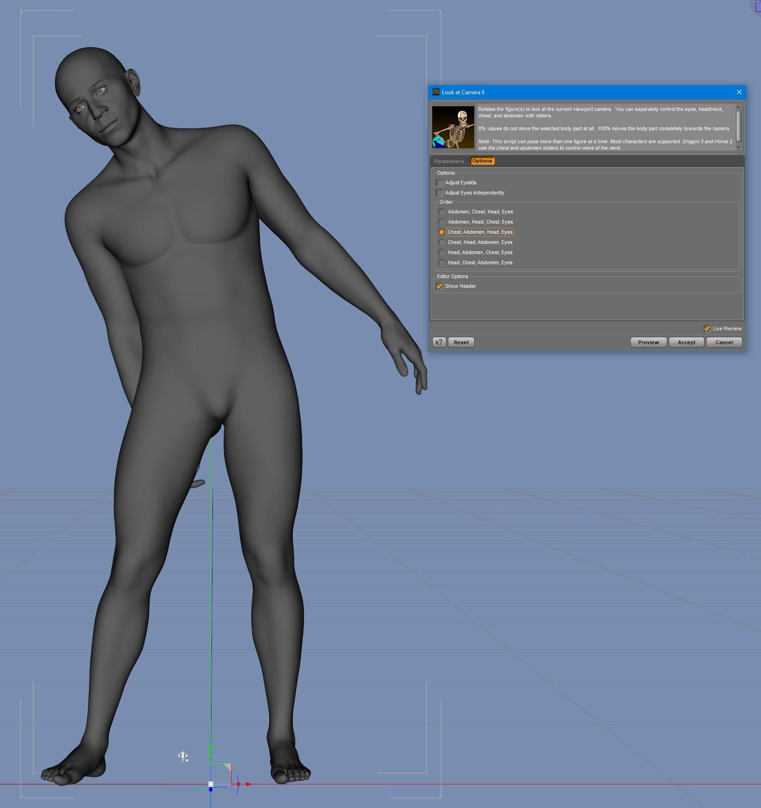Click the skeleton thumbnail in the header
Screen dimensions: 761x808
[x=453, y=127]
